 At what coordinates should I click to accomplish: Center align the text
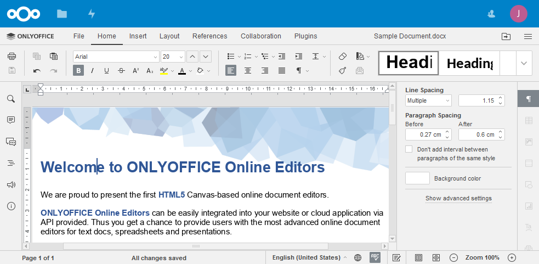(247, 71)
